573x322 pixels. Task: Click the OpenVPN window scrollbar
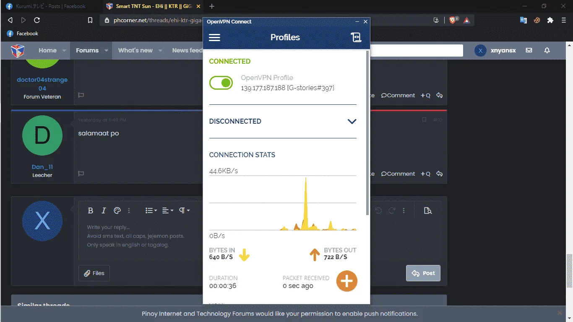click(x=368, y=133)
